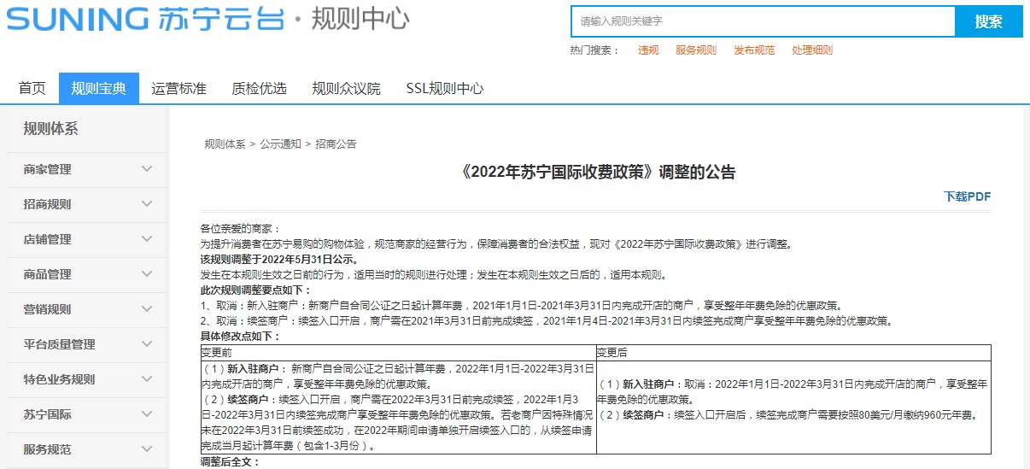Image resolution: width=1030 pixels, height=469 pixels.
Task: Expand the 特色业务规则 chevron
Action: click(x=147, y=379)
